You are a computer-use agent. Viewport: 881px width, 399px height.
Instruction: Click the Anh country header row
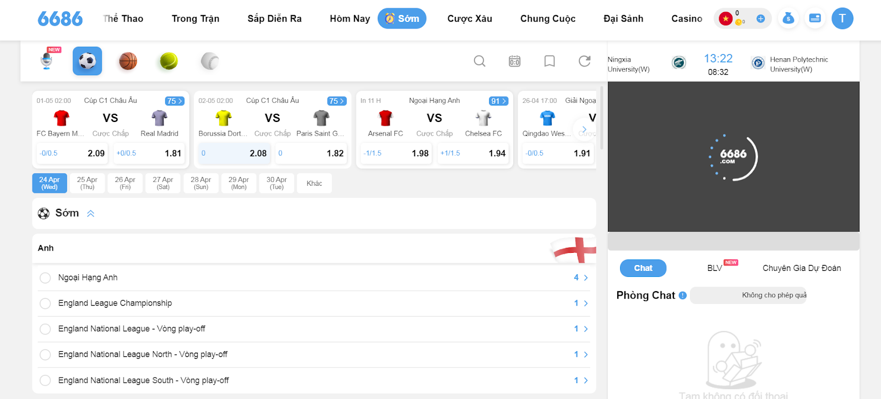[314, 248]
